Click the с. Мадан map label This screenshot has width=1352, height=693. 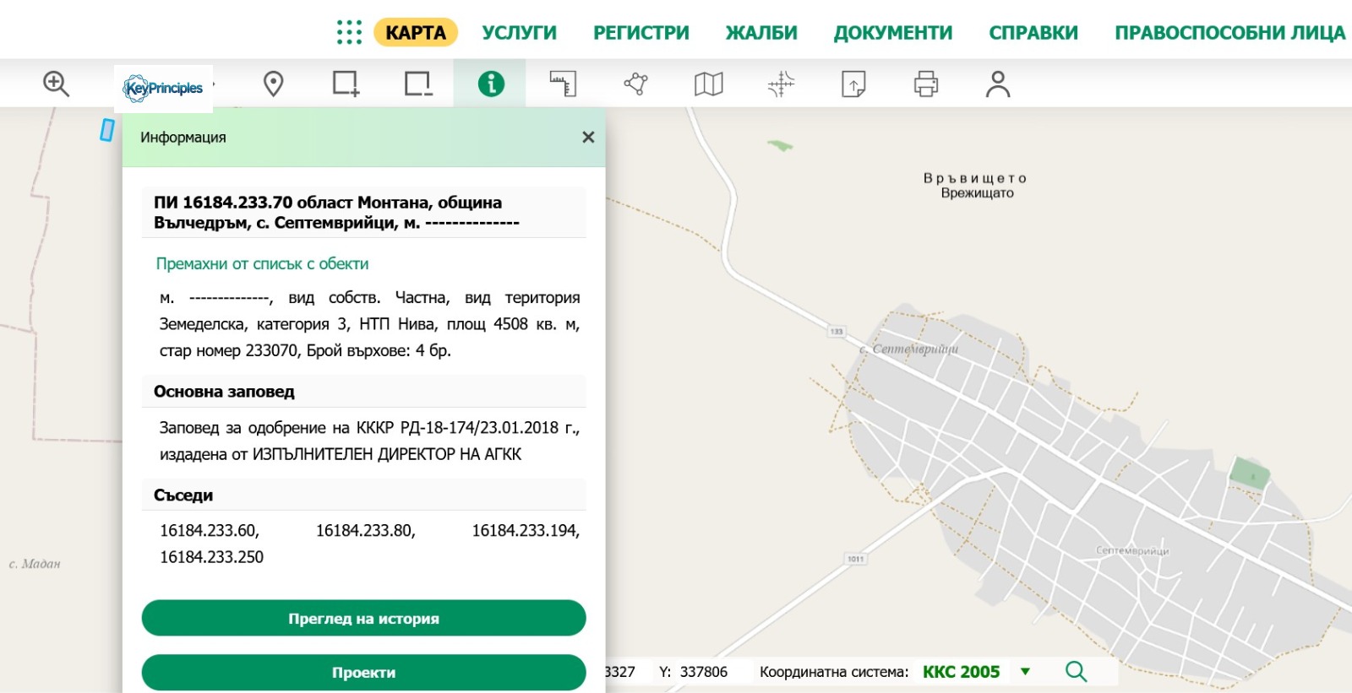[x=35, y=564]
